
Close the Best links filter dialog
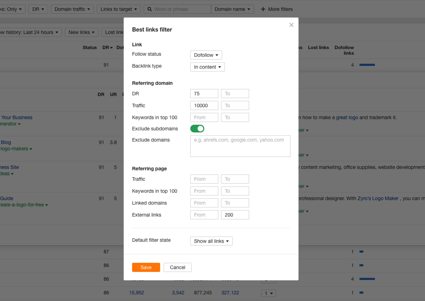click(x=291, y=25)
